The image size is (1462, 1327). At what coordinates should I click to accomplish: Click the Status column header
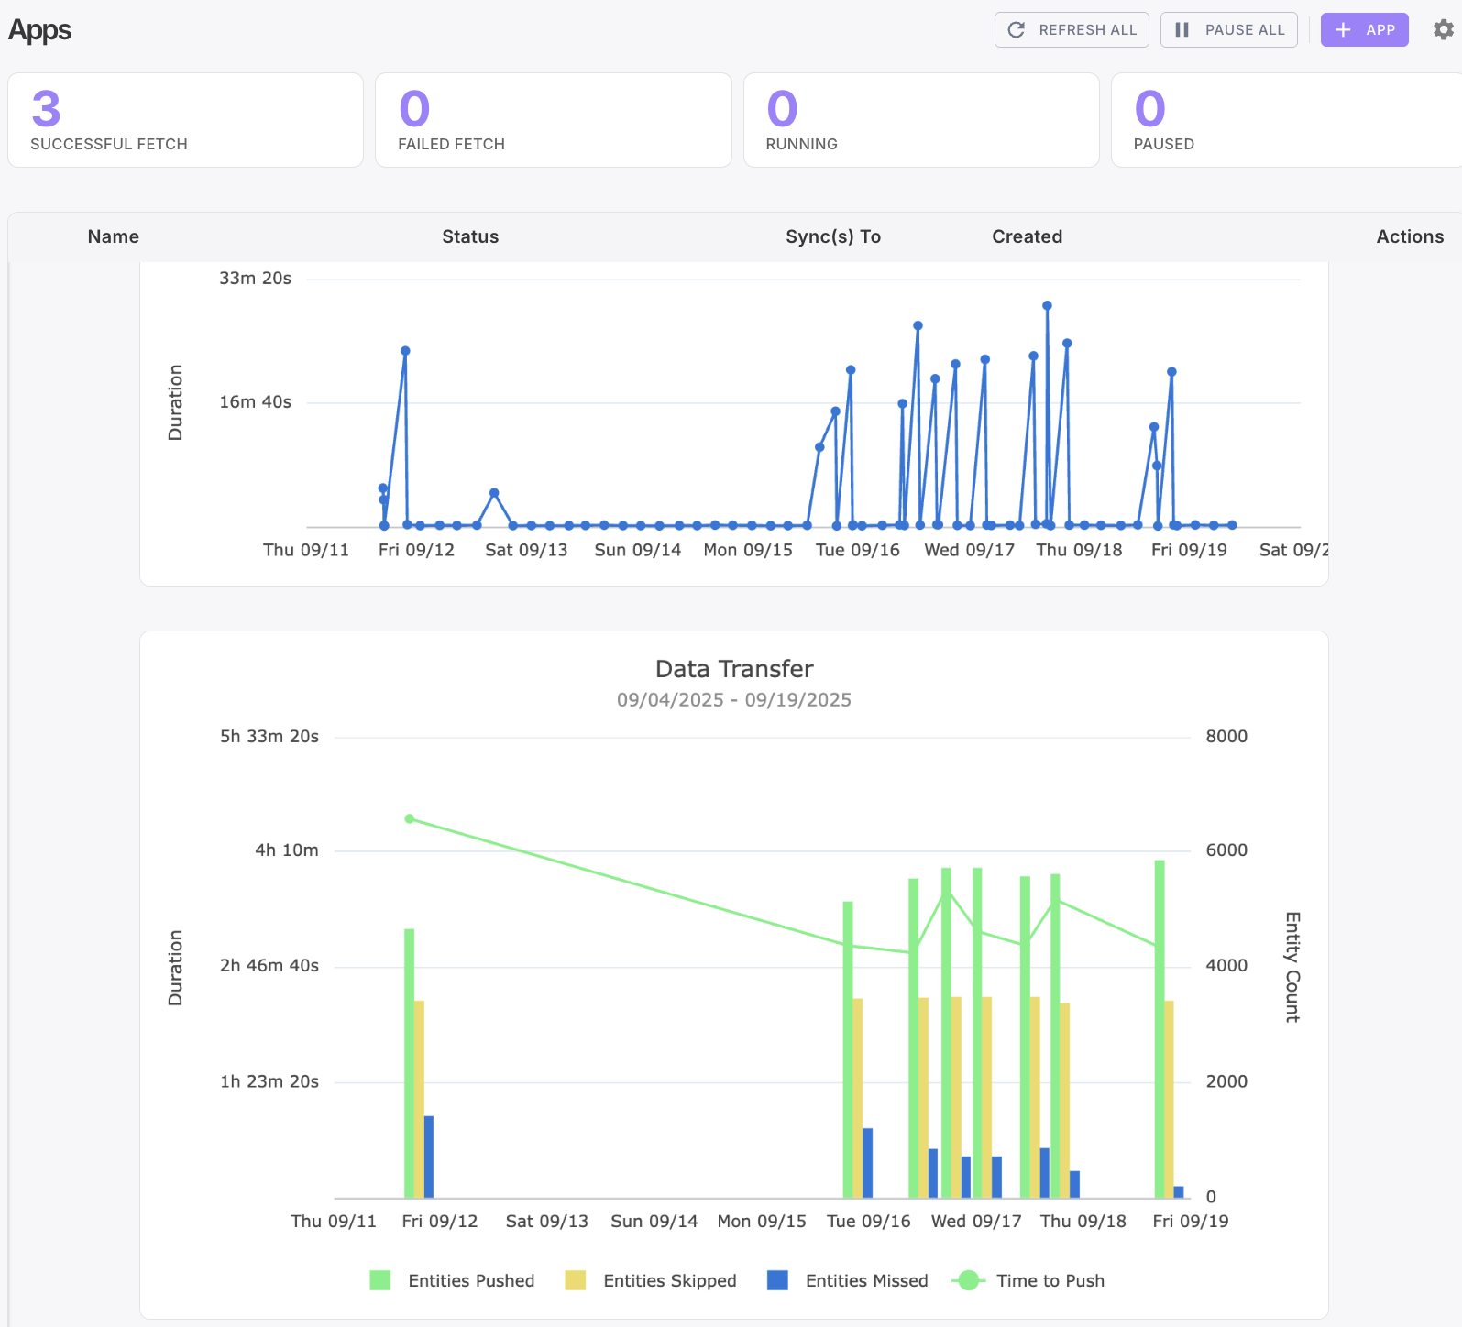click(470, 236)
